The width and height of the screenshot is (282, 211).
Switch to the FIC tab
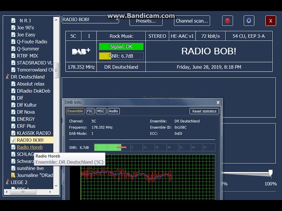pos(90,111)
